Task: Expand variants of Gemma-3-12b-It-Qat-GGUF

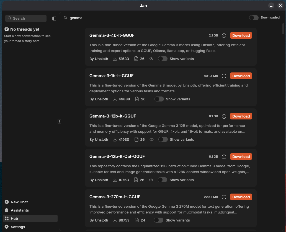Action: click(x=163, y=180)
